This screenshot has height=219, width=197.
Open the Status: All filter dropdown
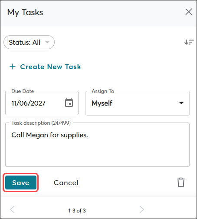[29, 42]
